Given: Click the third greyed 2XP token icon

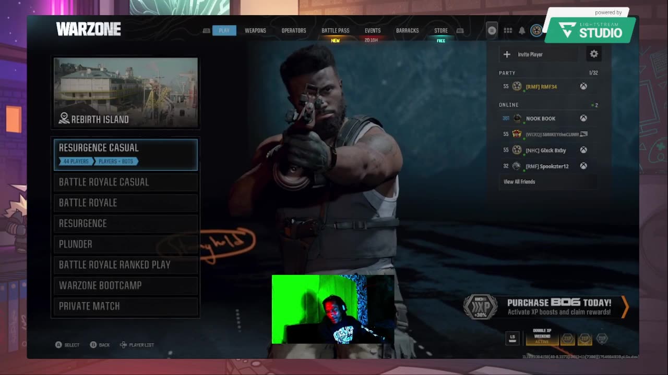Looking at the screenshot, I should (x=602, y=339).
